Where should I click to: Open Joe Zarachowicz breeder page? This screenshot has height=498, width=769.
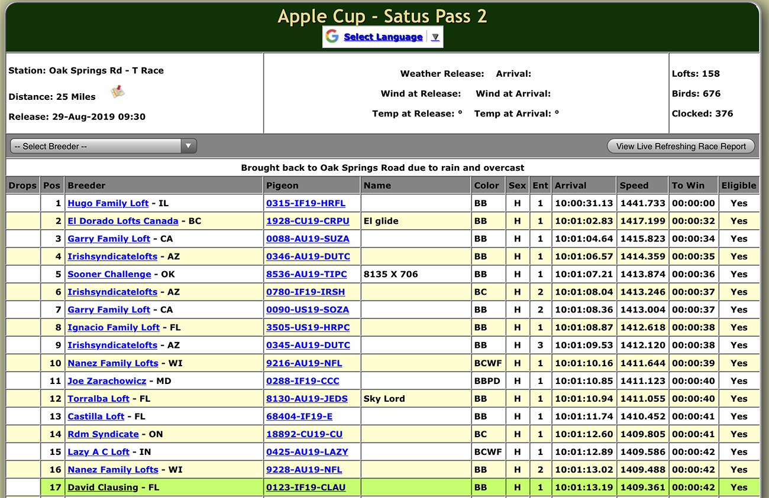click(106, 381)
